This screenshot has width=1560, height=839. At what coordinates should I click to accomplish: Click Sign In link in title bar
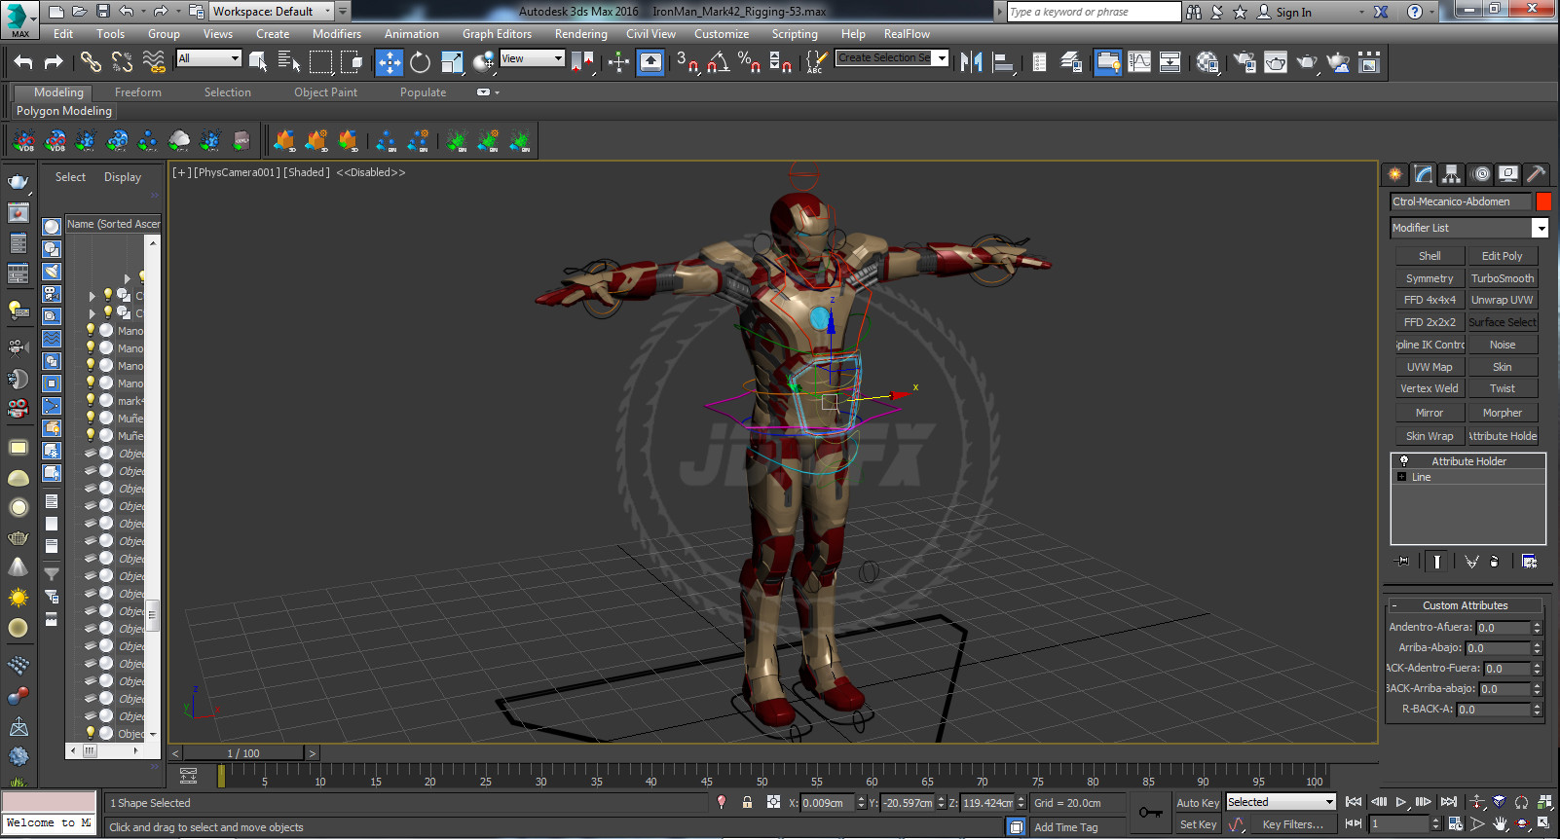1293,13
